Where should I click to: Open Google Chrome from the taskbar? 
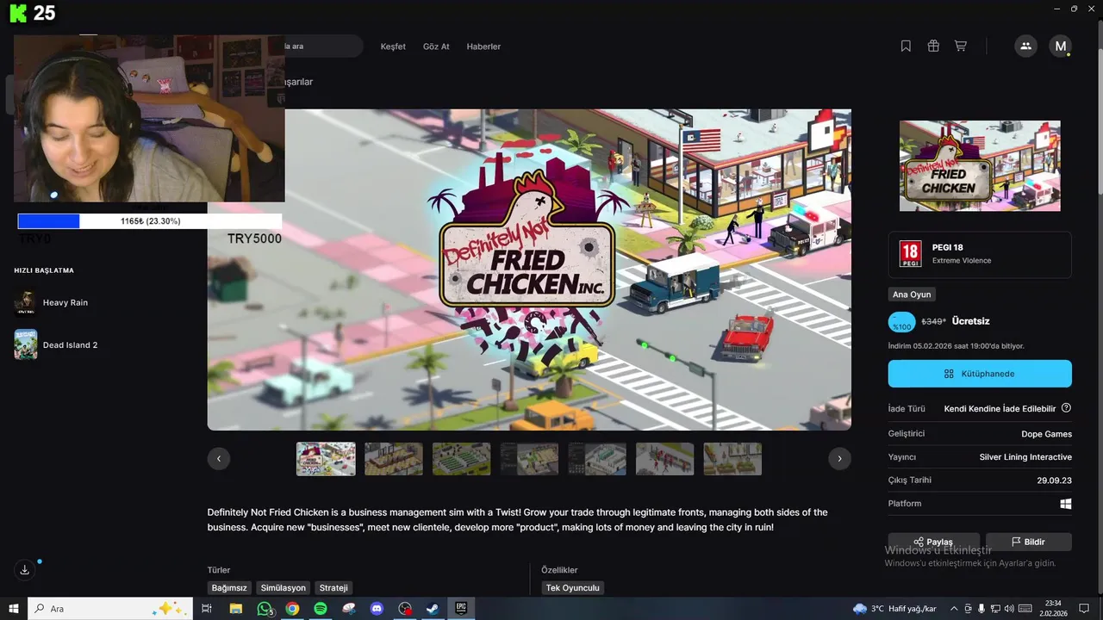pos(292,609)
